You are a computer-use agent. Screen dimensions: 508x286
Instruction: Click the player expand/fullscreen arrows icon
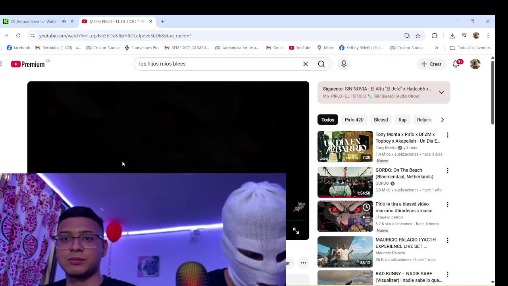pos(296,231)
